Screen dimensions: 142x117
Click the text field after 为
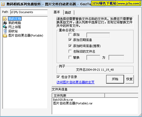click(x=116, y=58)
